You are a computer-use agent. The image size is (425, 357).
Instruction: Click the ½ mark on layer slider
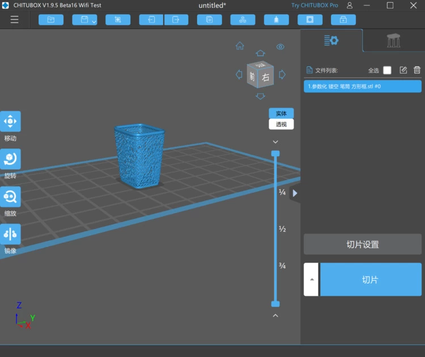282,229
